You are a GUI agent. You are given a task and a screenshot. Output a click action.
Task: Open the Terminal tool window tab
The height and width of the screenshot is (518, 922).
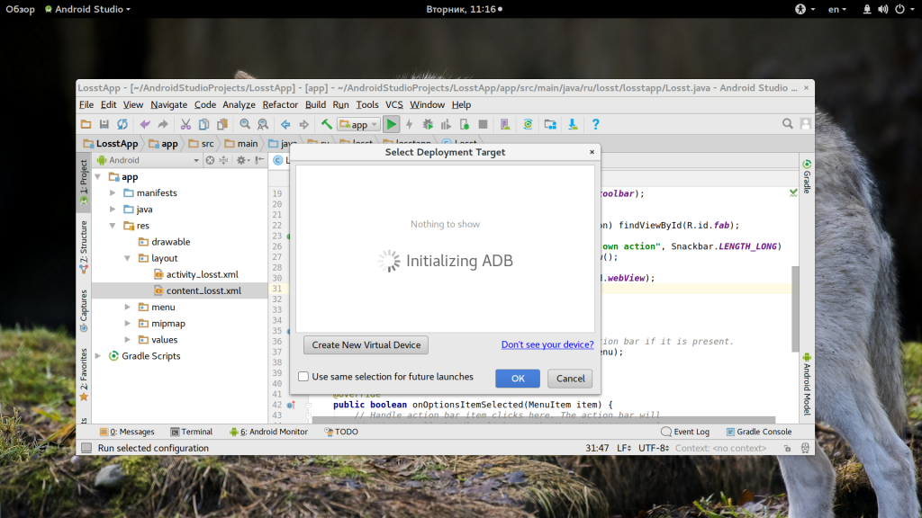coord(191,432)
